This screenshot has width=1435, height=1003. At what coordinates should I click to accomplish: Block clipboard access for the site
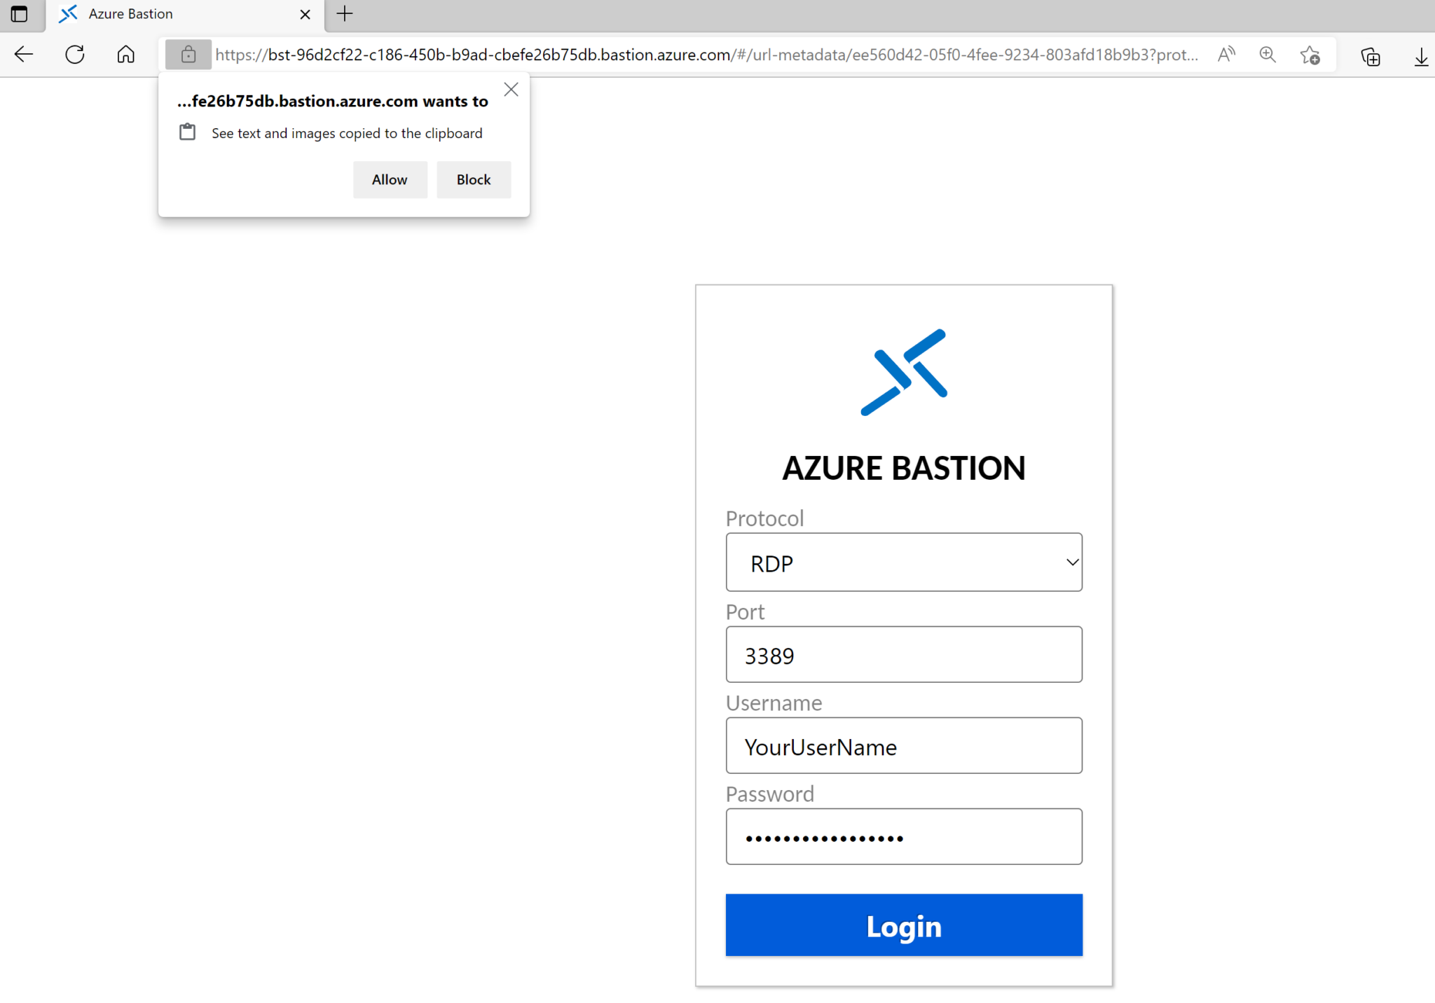tap(473, 179)
